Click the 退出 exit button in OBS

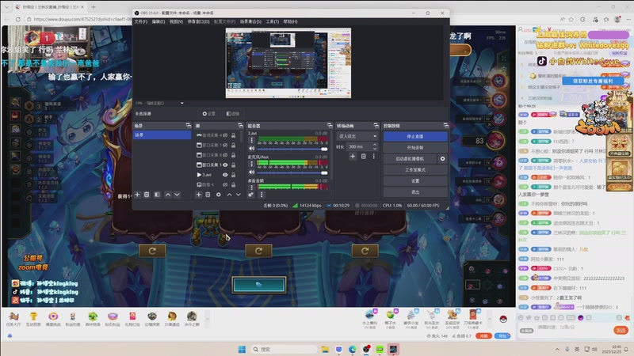(x=415, y=192)
